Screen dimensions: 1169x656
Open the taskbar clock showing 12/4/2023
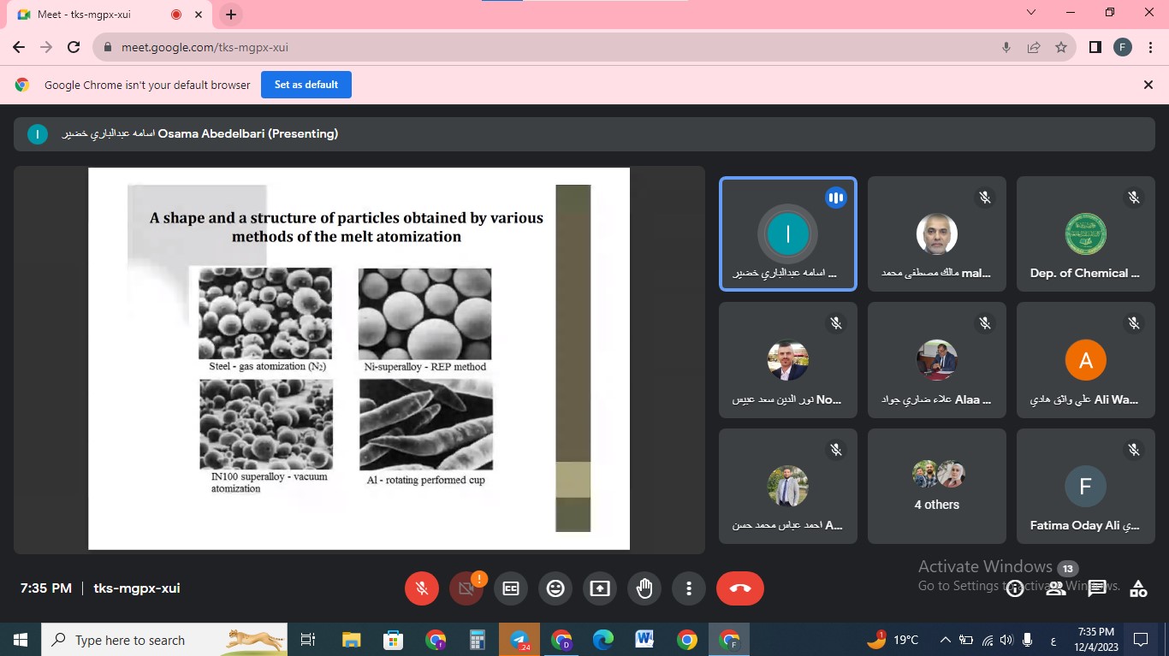coord(1096,640)
